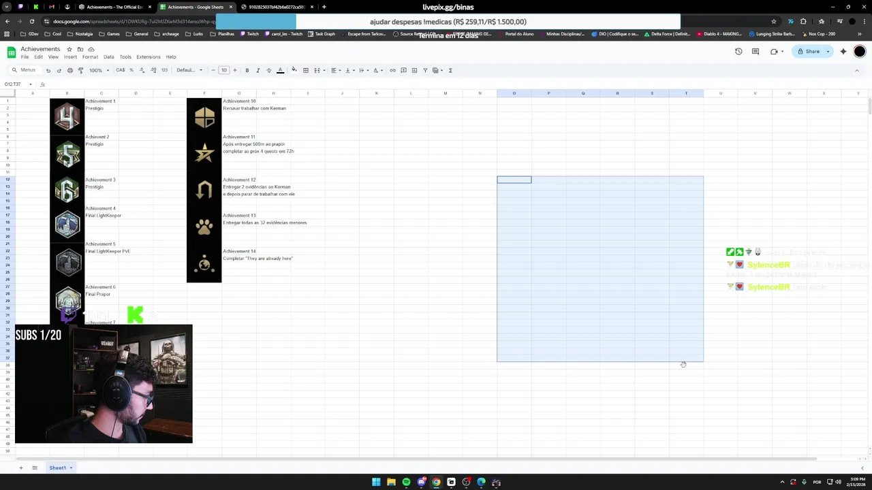Open Google account avatar
The image size is (872, 490).
point(860,52)
